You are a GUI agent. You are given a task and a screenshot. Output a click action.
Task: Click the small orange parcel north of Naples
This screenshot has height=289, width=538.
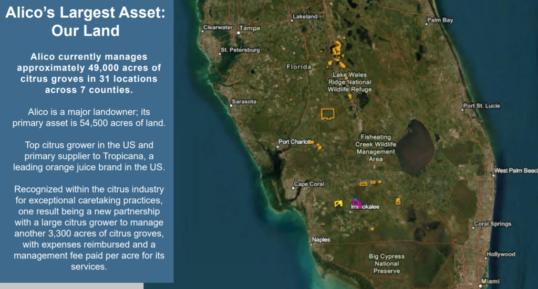[373, 229]
